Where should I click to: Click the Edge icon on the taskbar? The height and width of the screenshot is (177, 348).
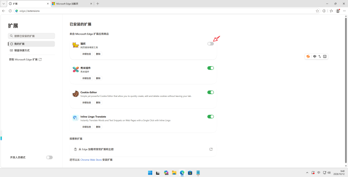[x=182, y=173]
